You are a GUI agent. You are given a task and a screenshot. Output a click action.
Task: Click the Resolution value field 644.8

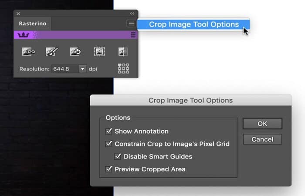(x=65, y=69)
